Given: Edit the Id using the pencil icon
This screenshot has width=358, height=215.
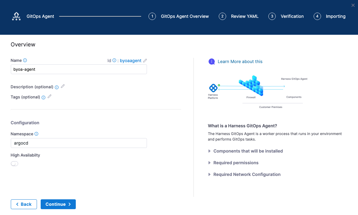Looking at the screenshot, I should pos(145,61).
